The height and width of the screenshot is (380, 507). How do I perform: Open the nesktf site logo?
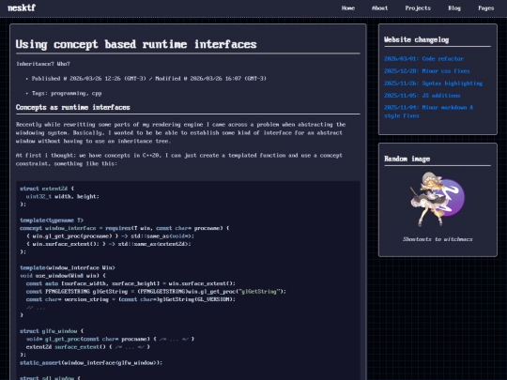coord(22,8)
